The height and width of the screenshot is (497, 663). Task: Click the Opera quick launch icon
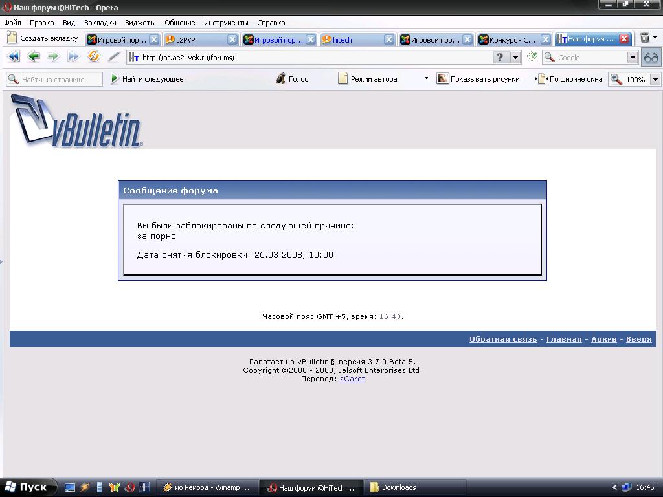(x=129, y=488)
